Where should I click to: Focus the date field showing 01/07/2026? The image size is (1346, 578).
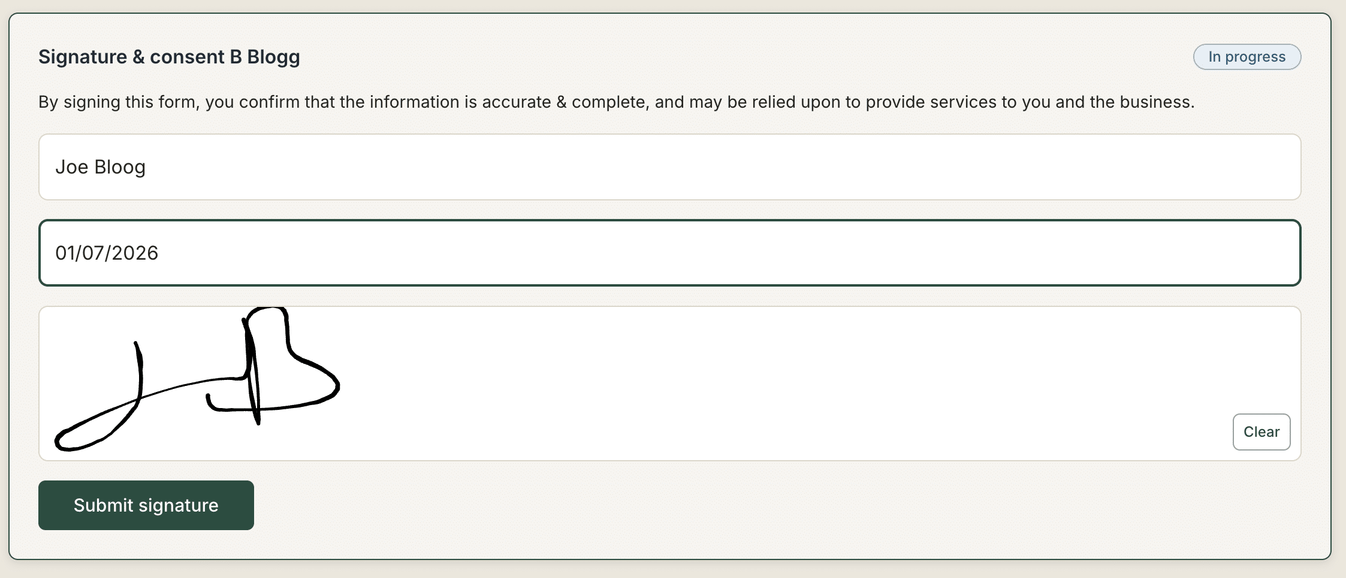(669, 253)
